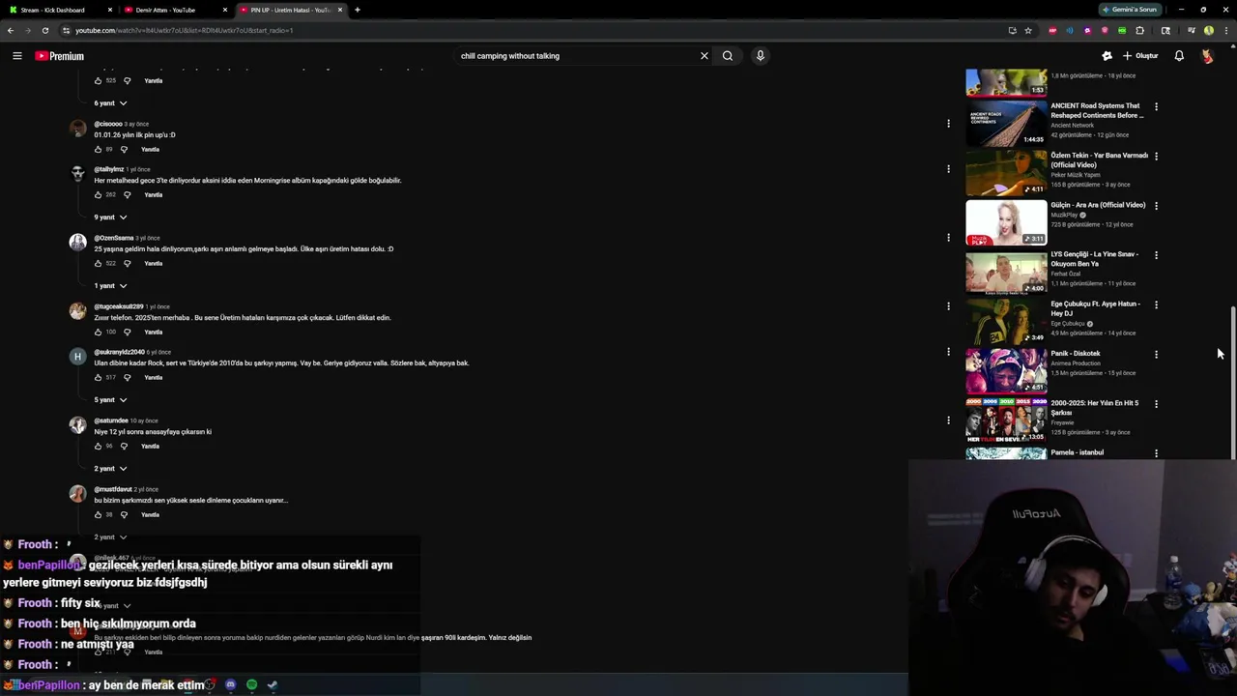This screenshot has width=1237, height=696.
Task: Like the comment by @saturndee
Action: coord(98,447)
